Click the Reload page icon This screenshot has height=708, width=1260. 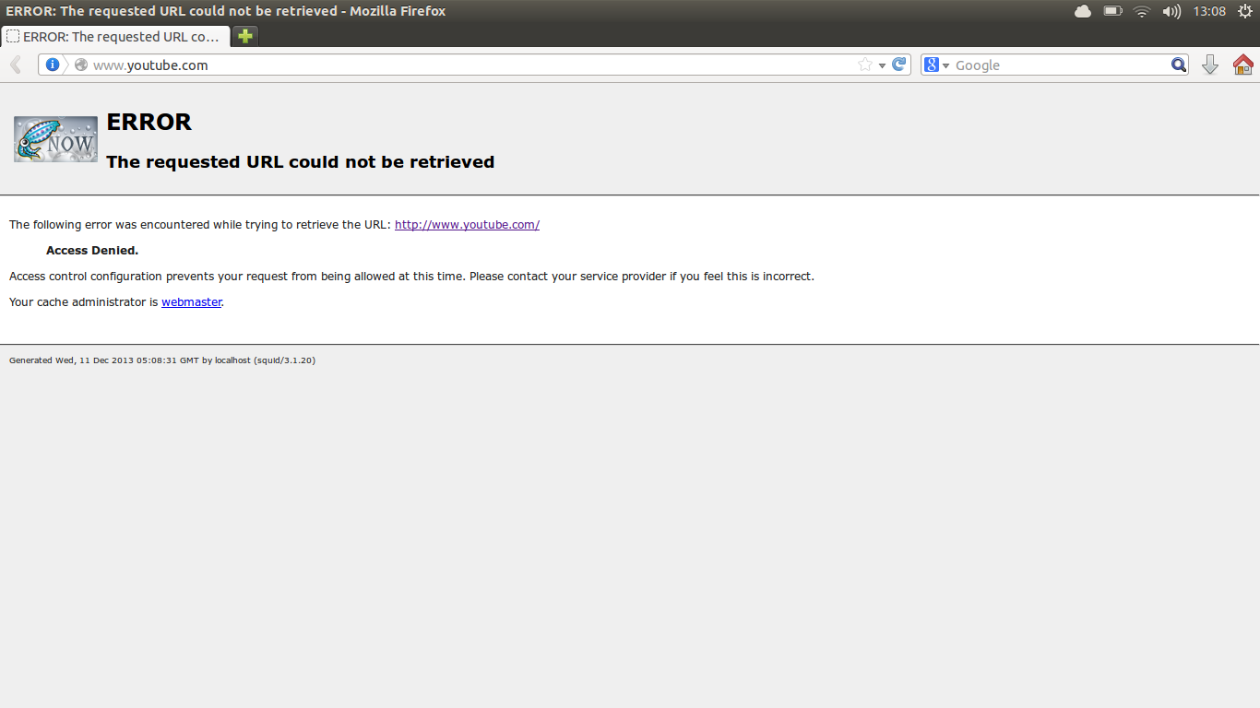(x=899, y=65)
